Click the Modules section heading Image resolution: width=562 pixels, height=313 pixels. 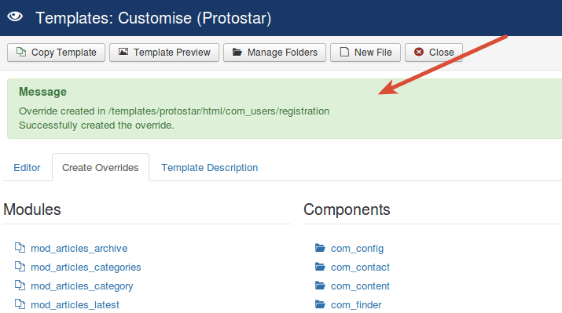click(x=32, y=209)
